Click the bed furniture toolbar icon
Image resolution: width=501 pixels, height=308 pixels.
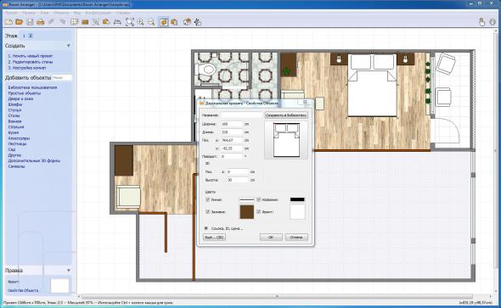click(117, 22)
